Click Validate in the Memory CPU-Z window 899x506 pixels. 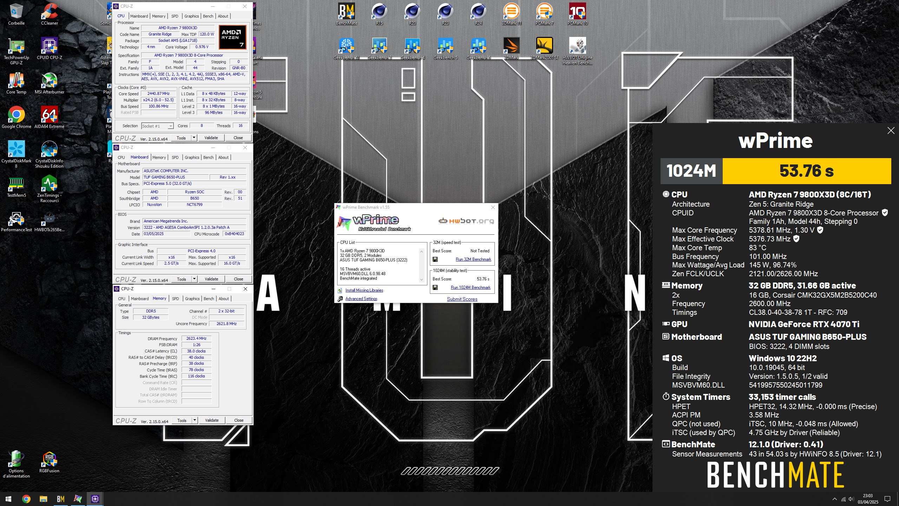[212, 420]
